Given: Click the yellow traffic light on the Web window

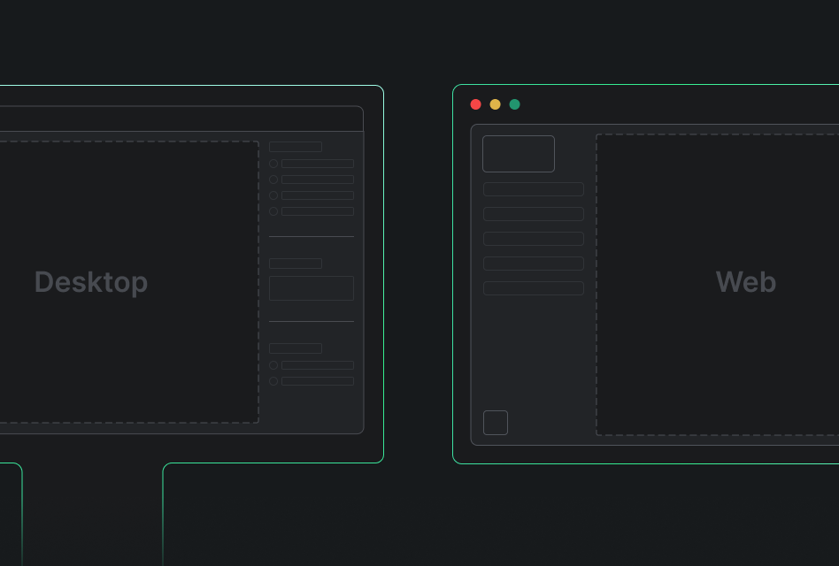Looking at the screenshot, I should pyautogui.click(x=495, y=103).
